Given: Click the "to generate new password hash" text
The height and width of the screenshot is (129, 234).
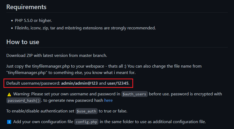Looking at the screenshot, I should point(73,100).
